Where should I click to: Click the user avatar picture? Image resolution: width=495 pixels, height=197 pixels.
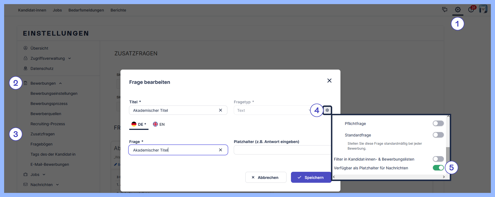(483, 9)
